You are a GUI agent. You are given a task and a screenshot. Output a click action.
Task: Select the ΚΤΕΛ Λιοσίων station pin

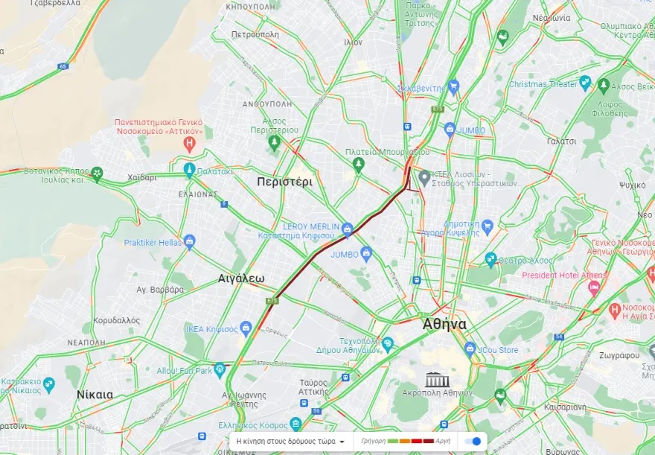click(424, 178)
